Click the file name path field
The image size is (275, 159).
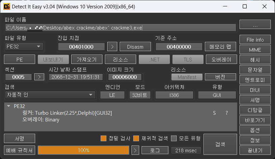click(x=121, y=28)
